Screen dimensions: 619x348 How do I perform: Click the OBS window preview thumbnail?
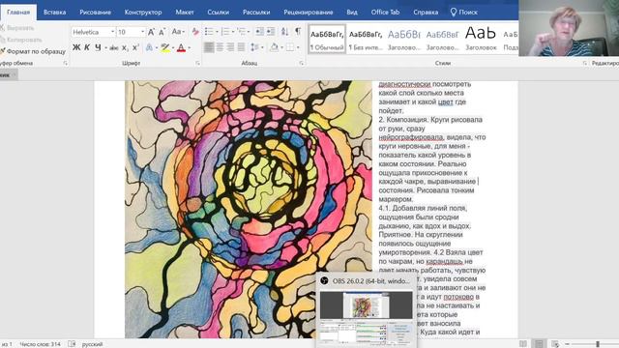[366, 318]
